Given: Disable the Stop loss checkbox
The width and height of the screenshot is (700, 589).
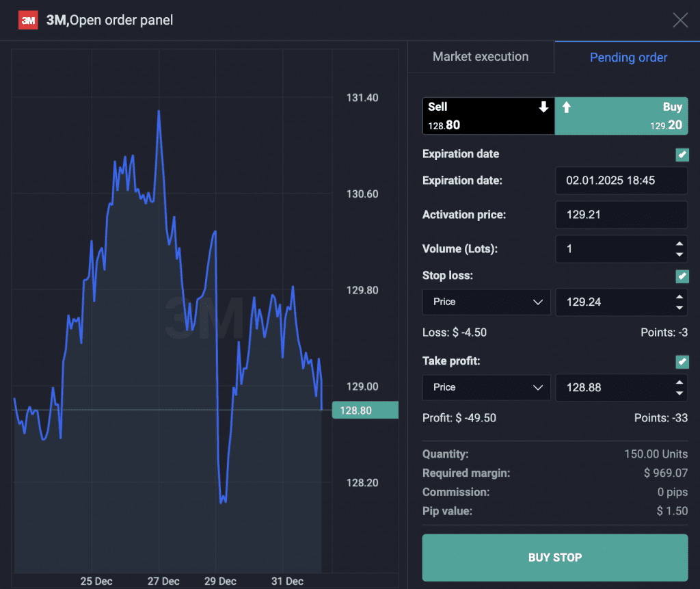Looking at the screenshot, I should [x=682, y=276].
